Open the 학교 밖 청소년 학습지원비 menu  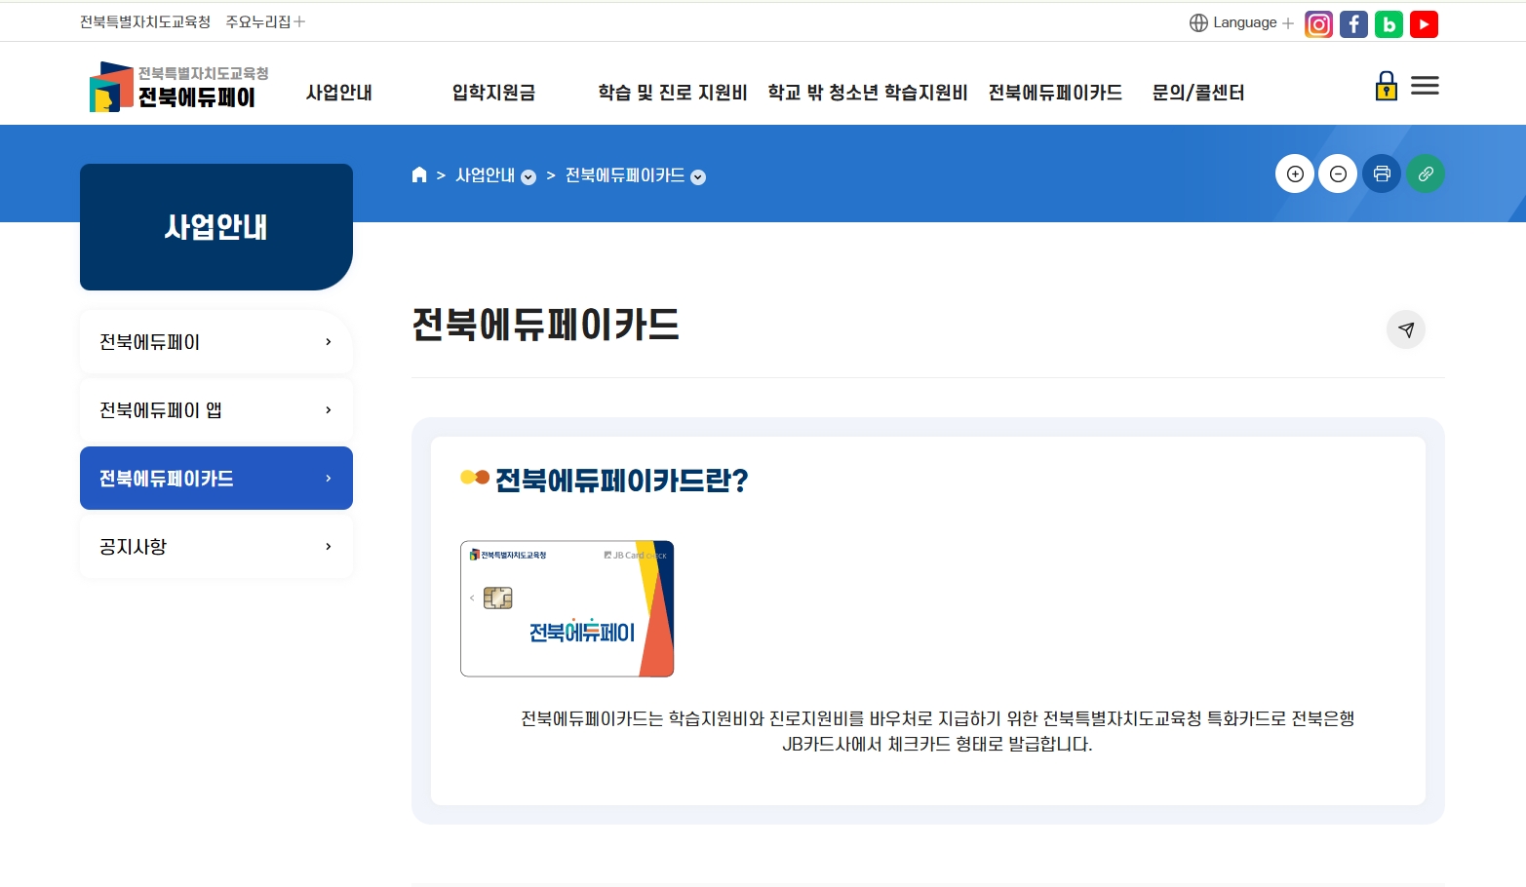[868, 93]
